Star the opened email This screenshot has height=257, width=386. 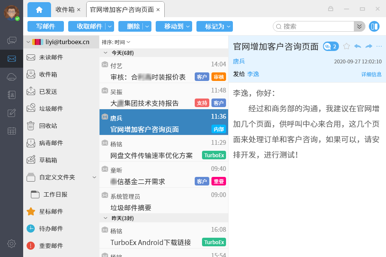(347, 46)
